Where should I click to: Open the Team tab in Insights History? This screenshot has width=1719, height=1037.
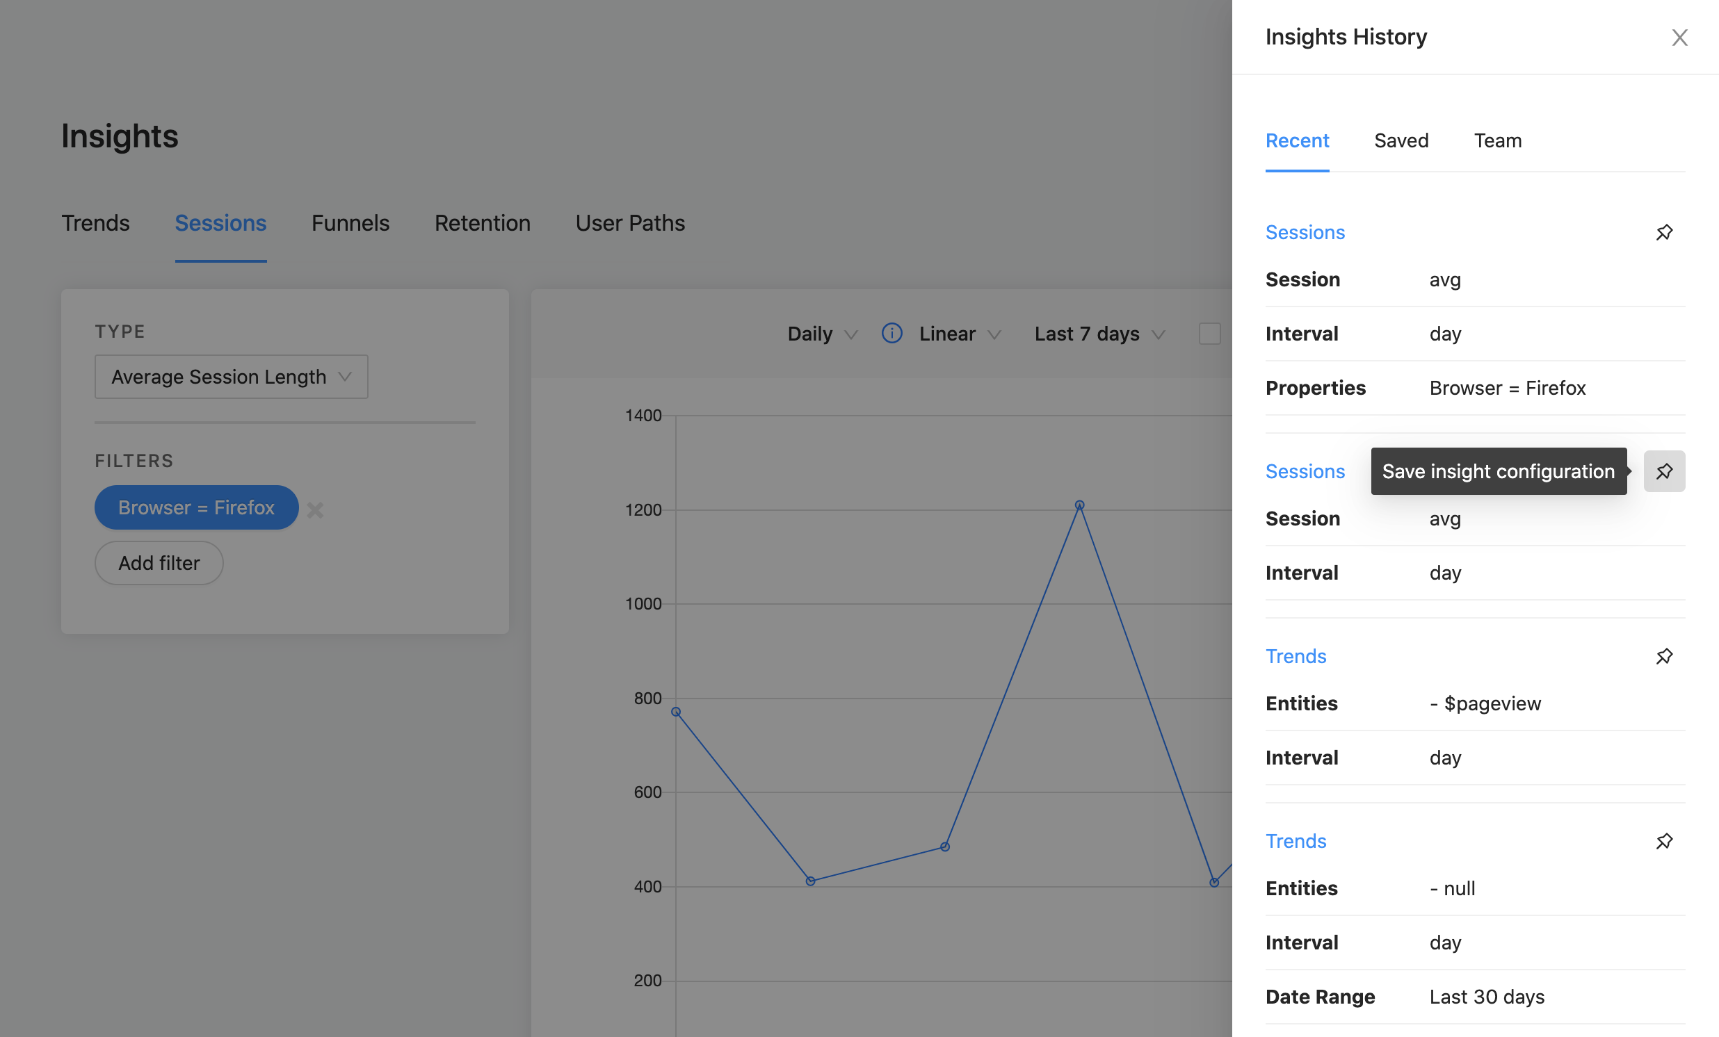(x=1498, y=141)
